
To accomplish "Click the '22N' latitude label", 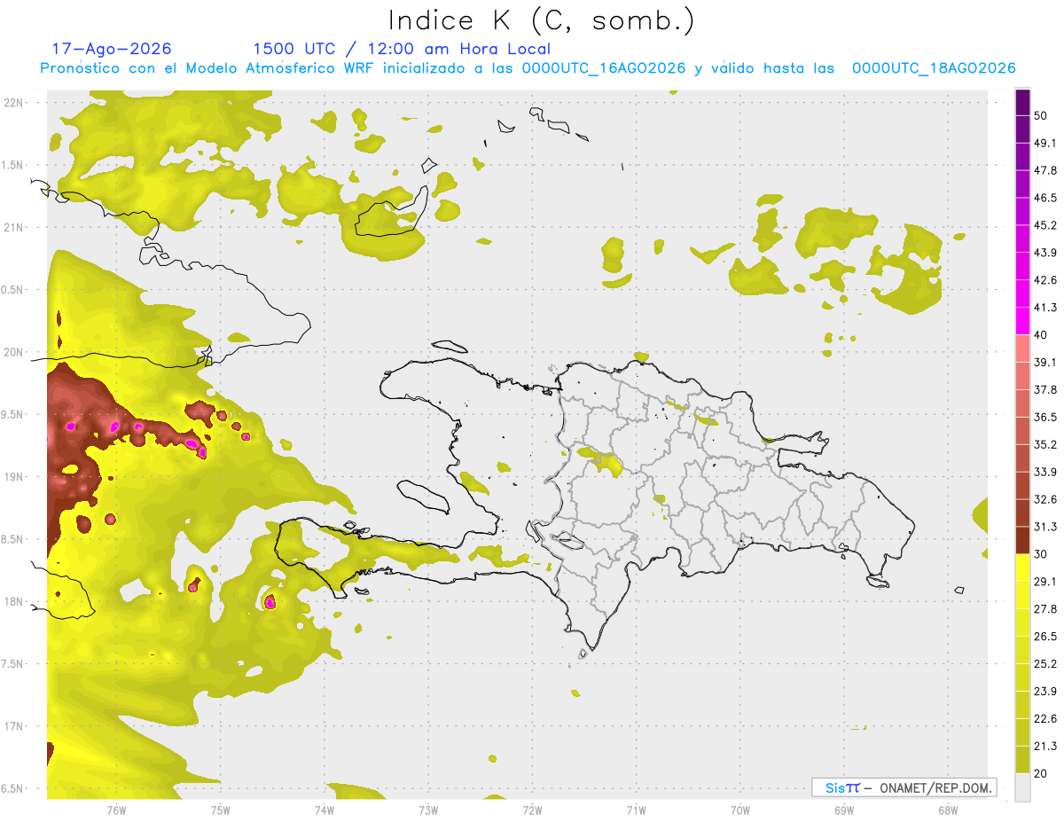I will pos(15,103).
